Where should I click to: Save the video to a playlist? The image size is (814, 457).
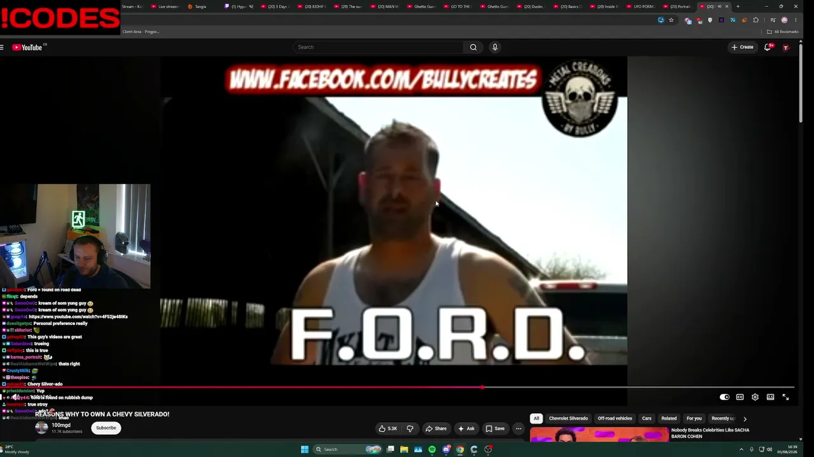pos(495,428)
